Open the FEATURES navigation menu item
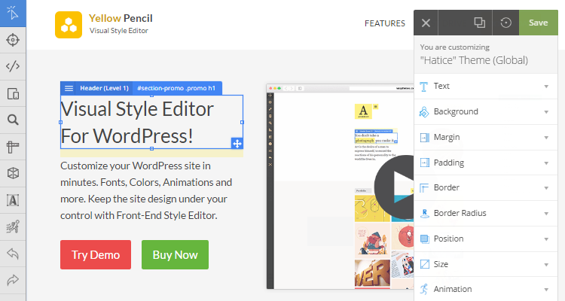Image resolution: width=565 pixels, height=301 pixels. point(384,23)
